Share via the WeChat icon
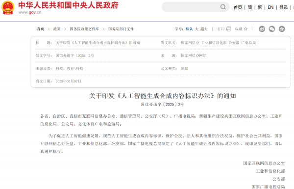The image size is (294, 189). tap(272, 29)
